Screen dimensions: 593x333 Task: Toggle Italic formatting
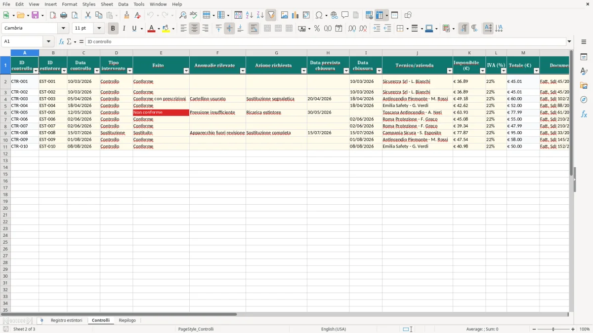pos(124,29)
